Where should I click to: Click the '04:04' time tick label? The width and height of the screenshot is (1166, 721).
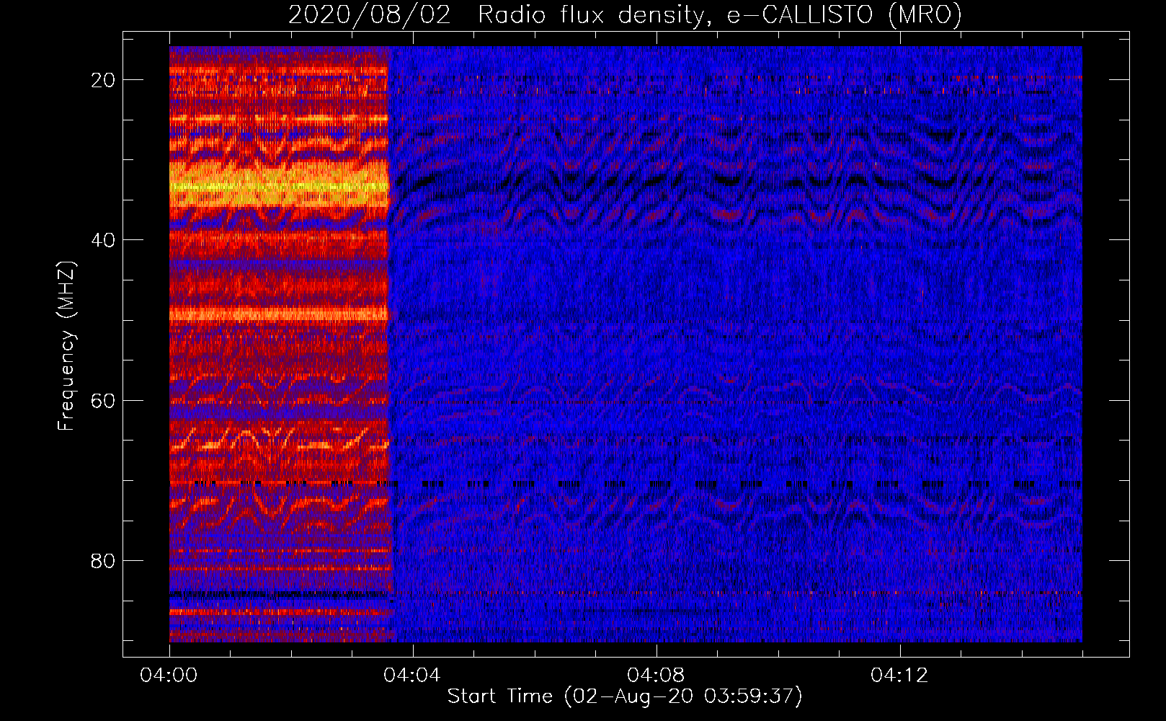(x=412, y=676)
